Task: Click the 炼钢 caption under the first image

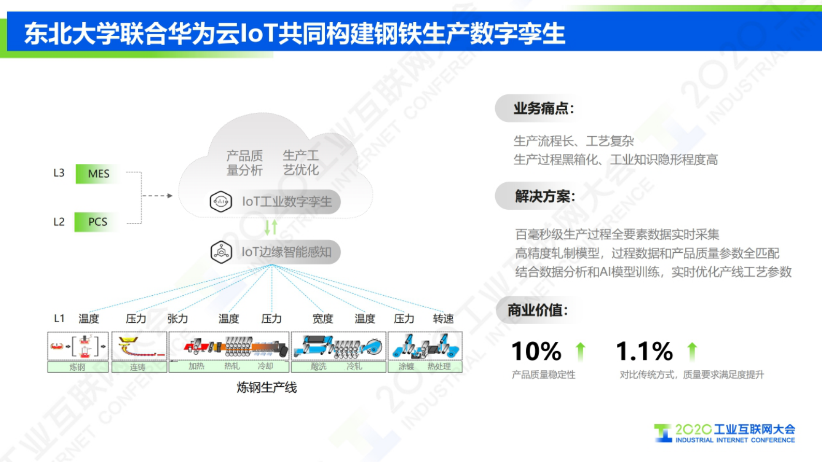Action: point(77,367)
